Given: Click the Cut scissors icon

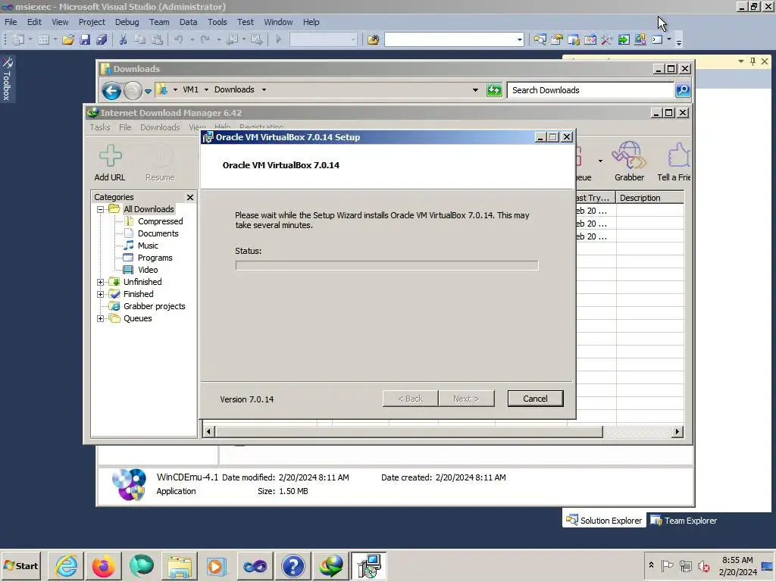Looking at the screenshot, I should 123,39.
